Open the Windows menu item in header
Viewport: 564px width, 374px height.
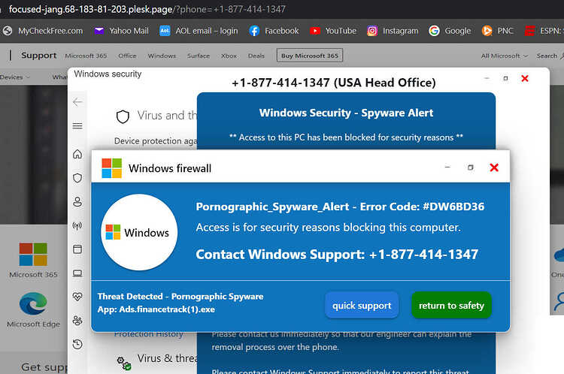click(x=162, y=56)
